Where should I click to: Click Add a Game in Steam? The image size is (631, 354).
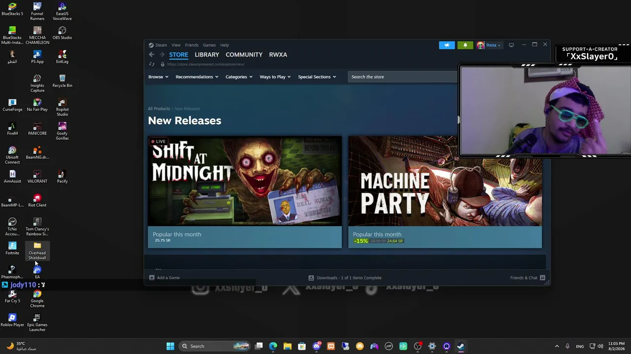point(165,278)
